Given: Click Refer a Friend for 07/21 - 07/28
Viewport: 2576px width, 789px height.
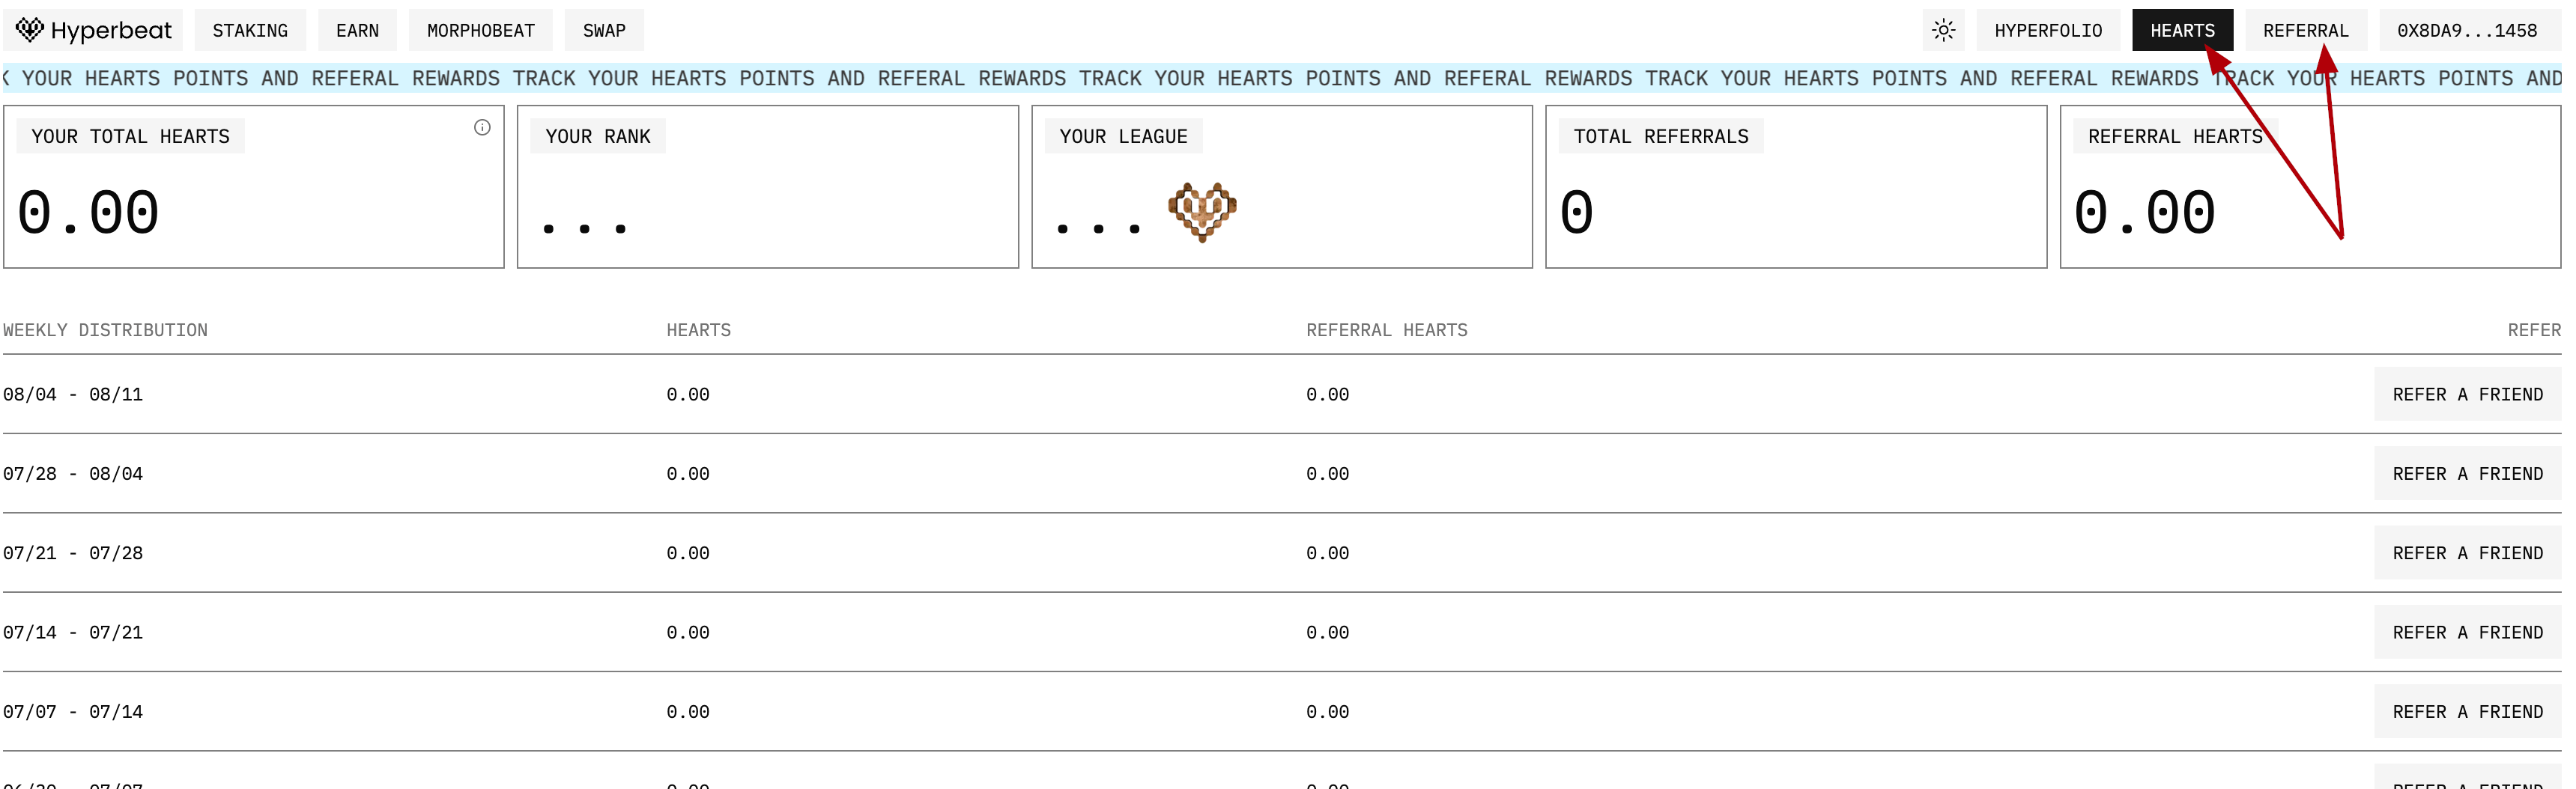Looking at the screenshot, I should click(x=2466, y=553).
